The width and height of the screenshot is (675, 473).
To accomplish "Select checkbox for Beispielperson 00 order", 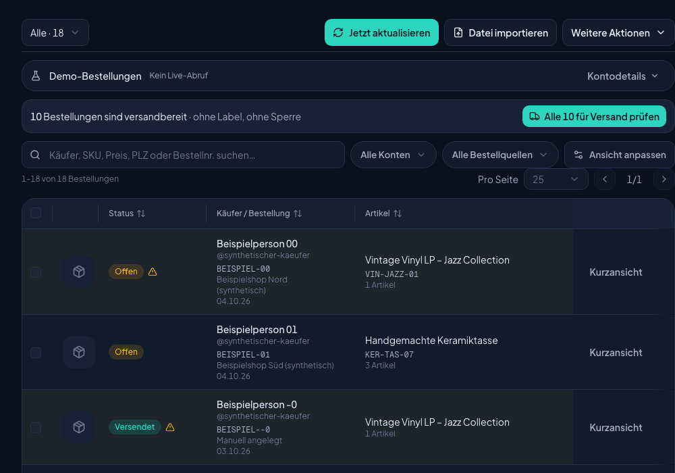I will click(x=36, y=272).
